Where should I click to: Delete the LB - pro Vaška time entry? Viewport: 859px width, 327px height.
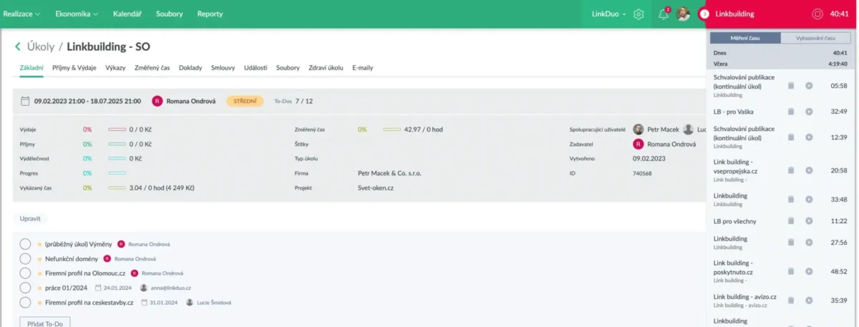(791, 112)
